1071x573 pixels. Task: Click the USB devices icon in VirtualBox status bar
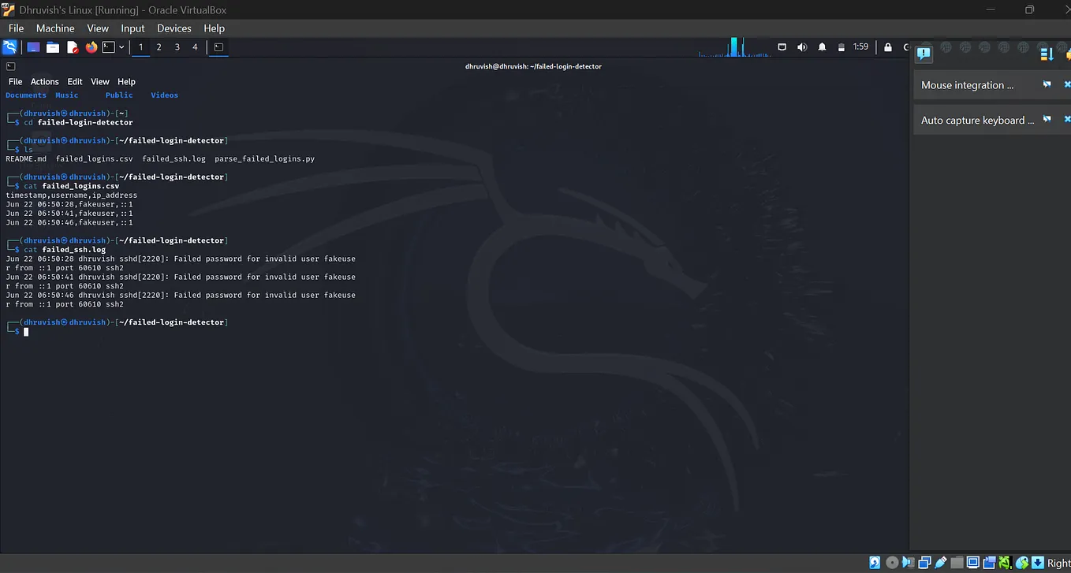point(940,563)
